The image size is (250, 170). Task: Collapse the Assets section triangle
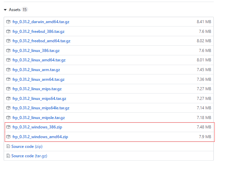point(5,10)
